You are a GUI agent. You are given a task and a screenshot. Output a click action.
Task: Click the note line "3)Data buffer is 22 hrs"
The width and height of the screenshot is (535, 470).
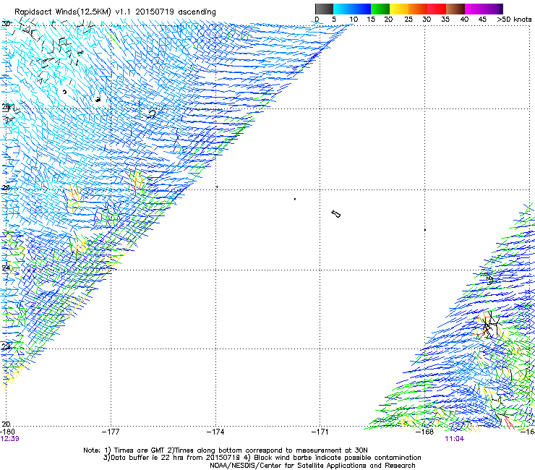(262, 458)
